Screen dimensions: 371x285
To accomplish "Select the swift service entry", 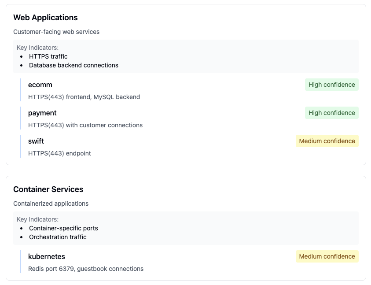I will pos(36,141).
